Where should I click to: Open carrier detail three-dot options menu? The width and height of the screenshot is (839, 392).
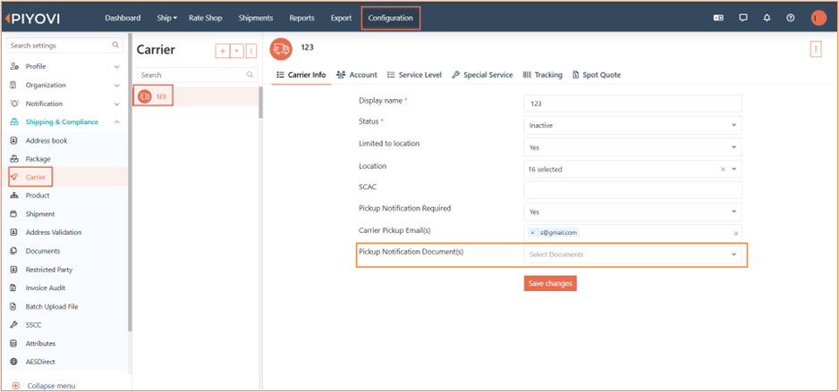tap(816, 49)
